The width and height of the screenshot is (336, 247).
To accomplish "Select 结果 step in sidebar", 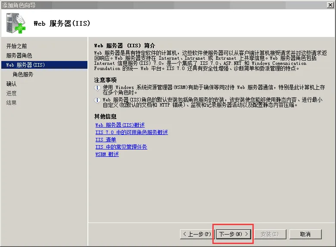I will coord(11,103).
